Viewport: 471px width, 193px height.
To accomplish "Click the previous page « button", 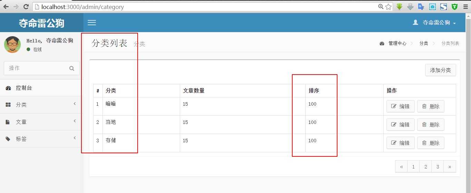I will (401, 166).
